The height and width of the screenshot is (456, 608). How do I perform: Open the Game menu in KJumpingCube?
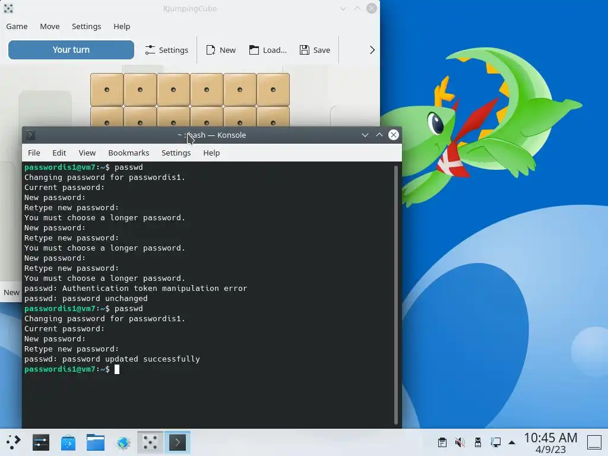[17, 26]
